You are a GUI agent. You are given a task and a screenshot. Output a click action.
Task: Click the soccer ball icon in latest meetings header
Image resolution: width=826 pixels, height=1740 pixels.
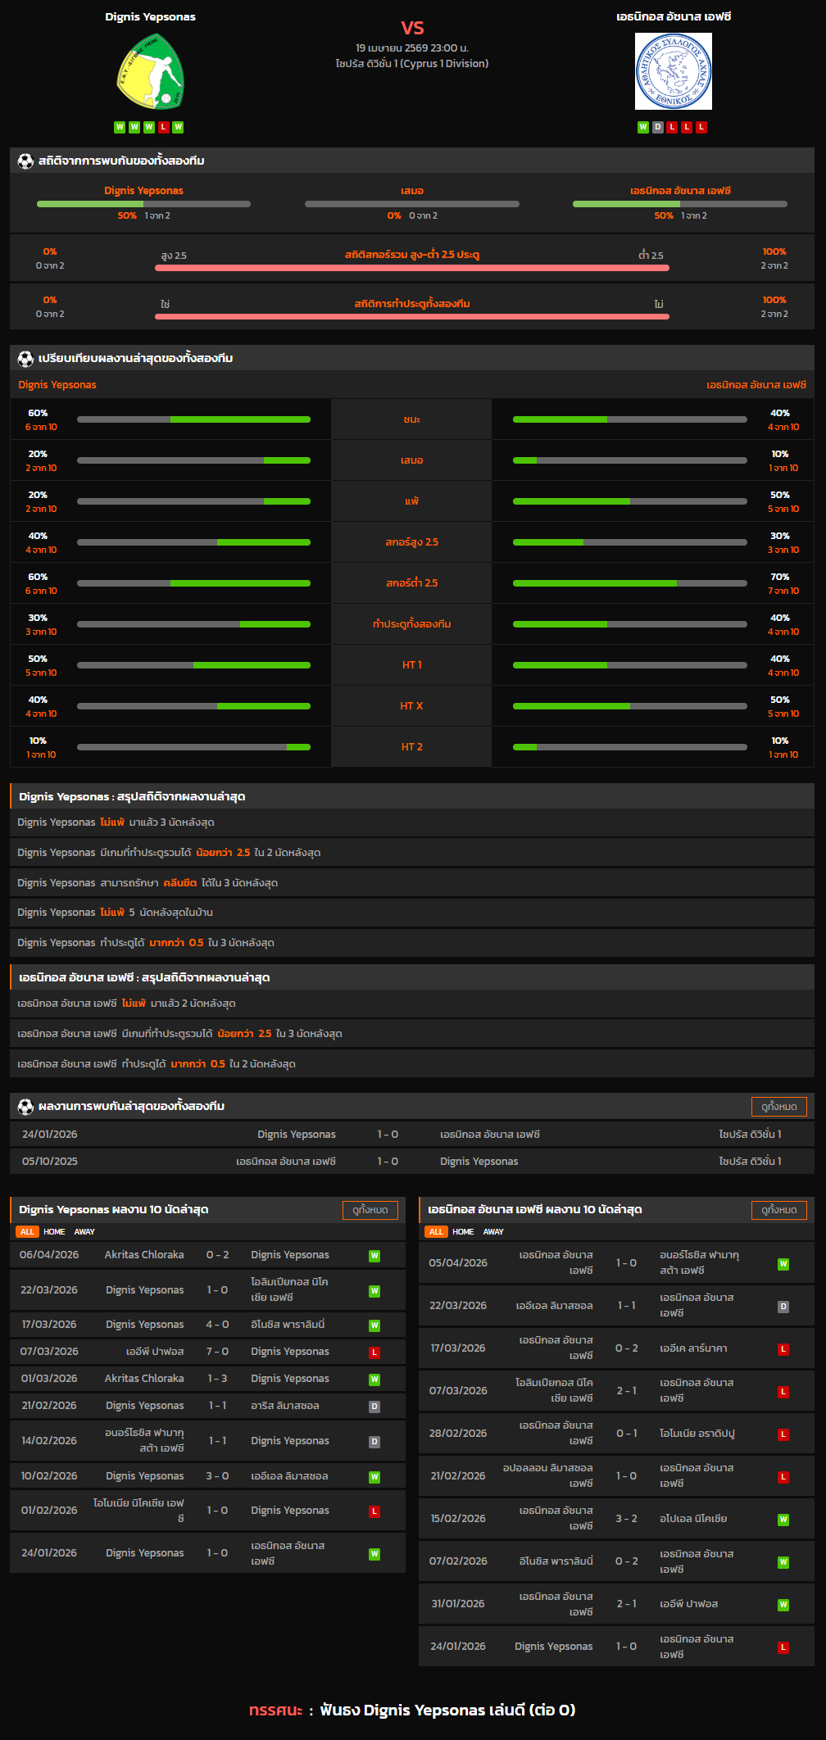tap(25, 1107)
